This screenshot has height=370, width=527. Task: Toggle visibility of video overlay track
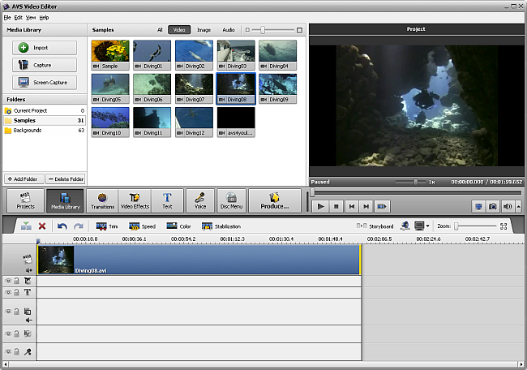pyautogui.click(x=8, y=312)
